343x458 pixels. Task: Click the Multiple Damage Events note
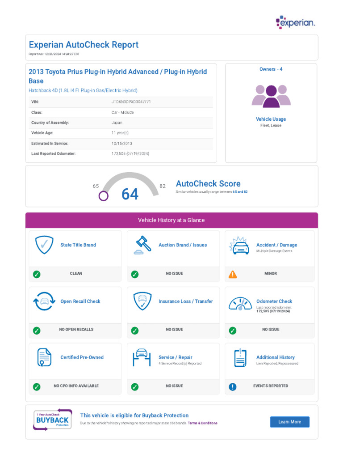(274, 251)
